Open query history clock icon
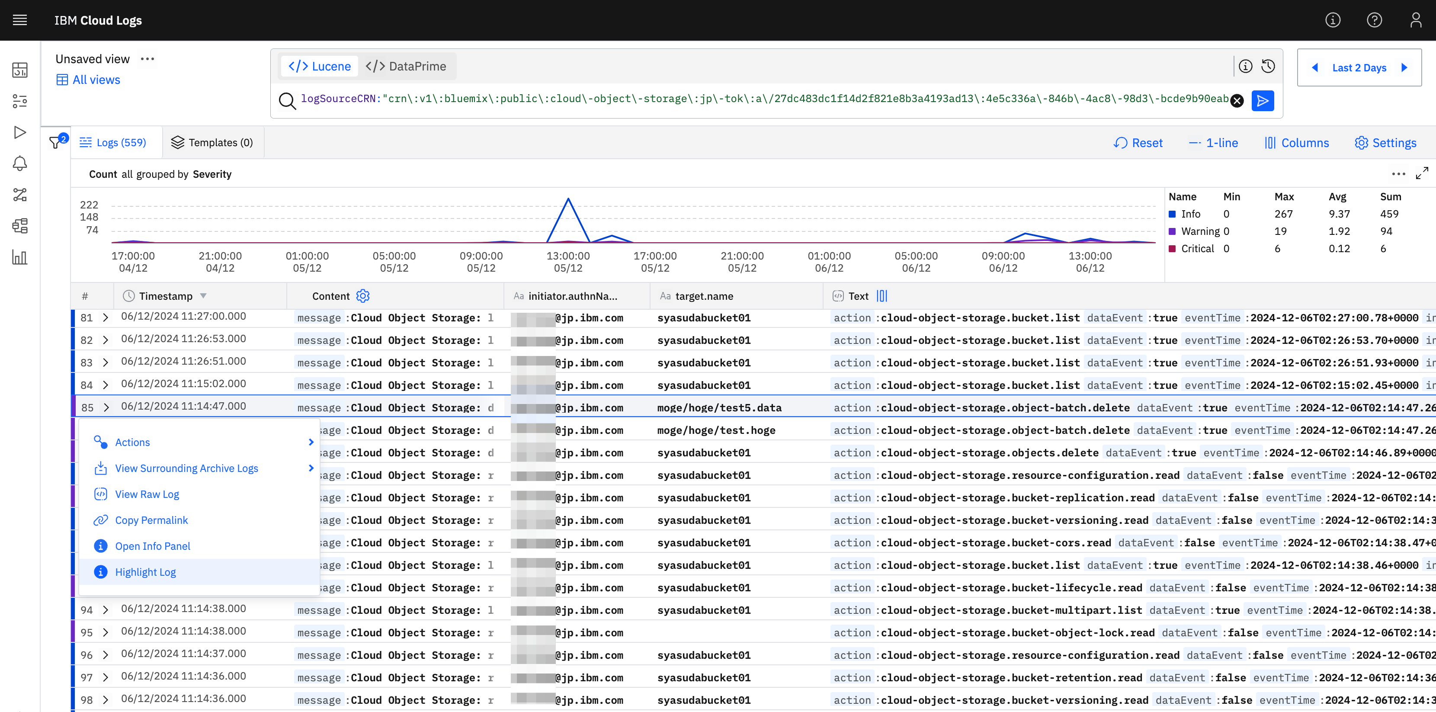1436x712 pixels. click(1268, 66)
